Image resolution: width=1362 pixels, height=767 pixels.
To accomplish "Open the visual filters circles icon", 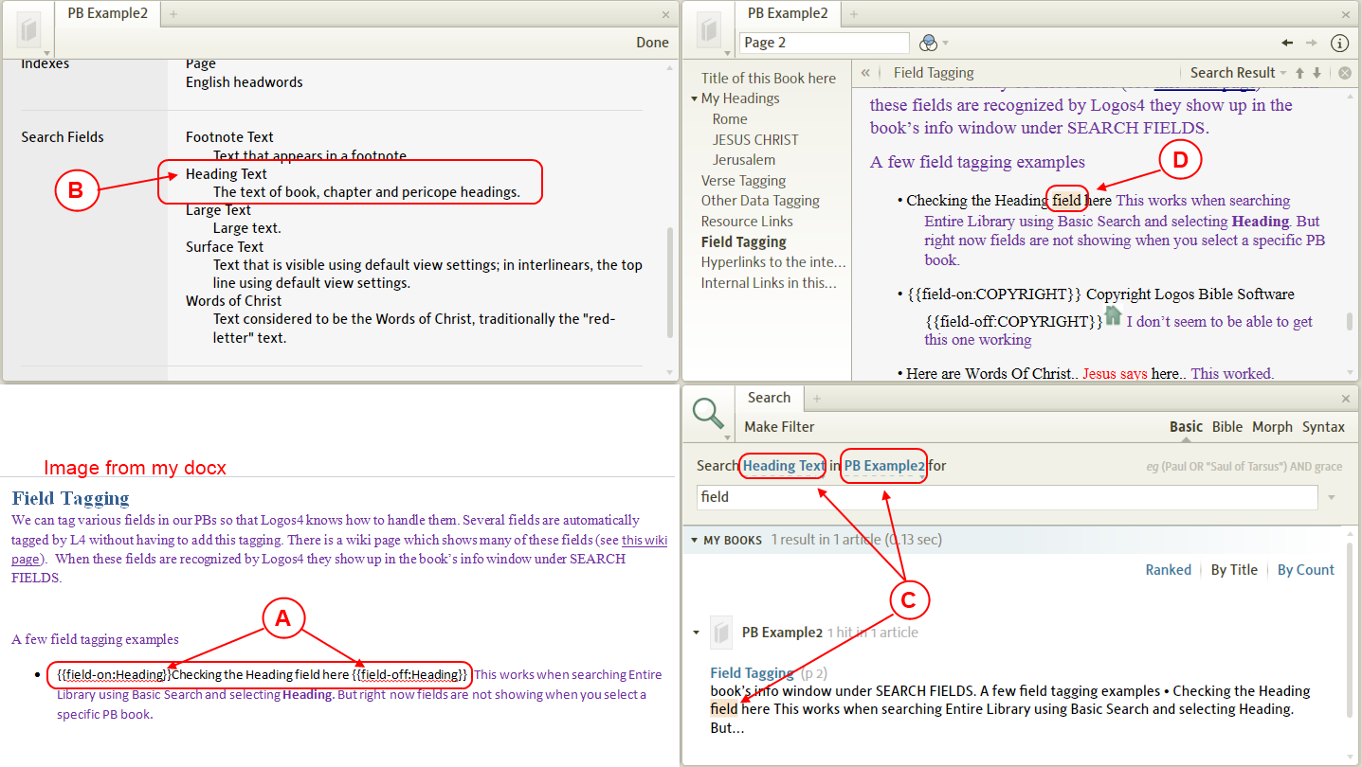I will (x=929, y=43).
